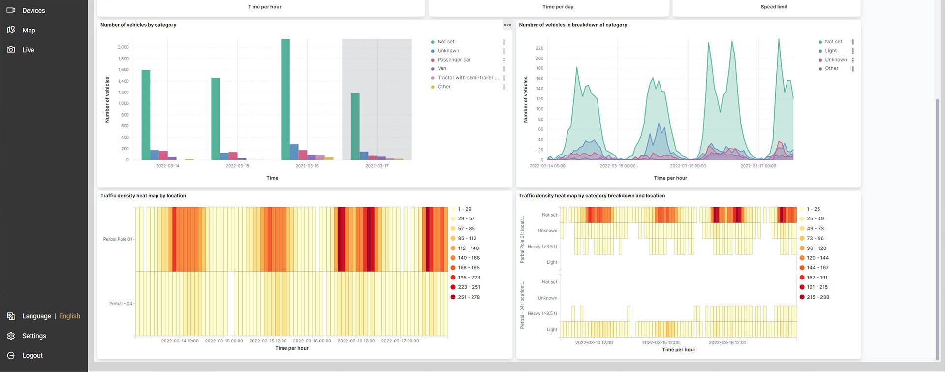945x372 pixels.
Task: Click the Live camera icon in sidebar
Action: pyautogui.click(x=11, y=50)
